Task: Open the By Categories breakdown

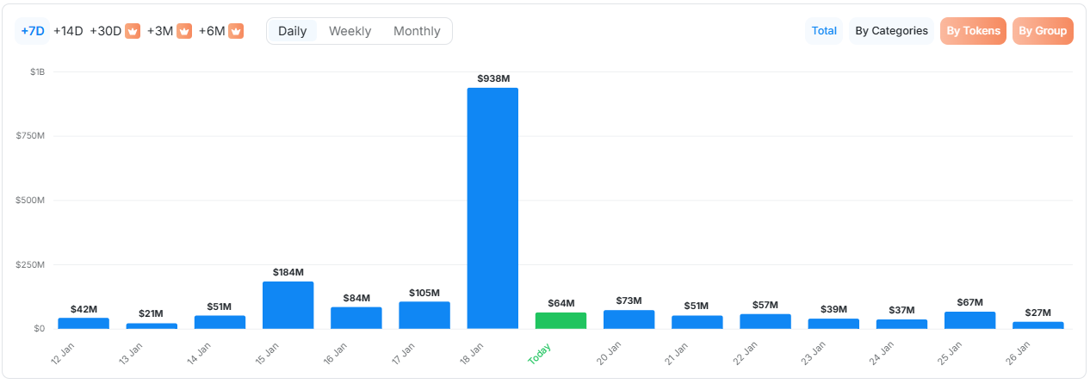Action: [x=891, y=31]
